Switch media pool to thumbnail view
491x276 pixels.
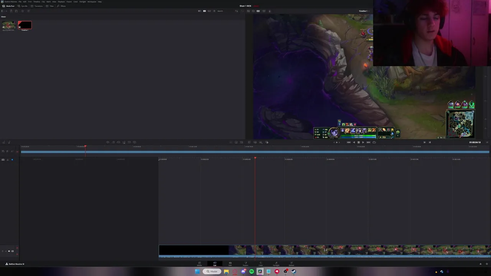click(204, 11)
